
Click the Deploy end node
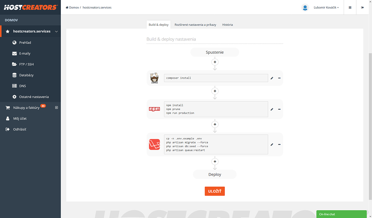(x=215, y=174)
